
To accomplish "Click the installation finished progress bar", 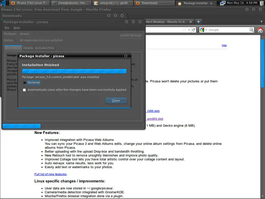I will pos(74,71).
